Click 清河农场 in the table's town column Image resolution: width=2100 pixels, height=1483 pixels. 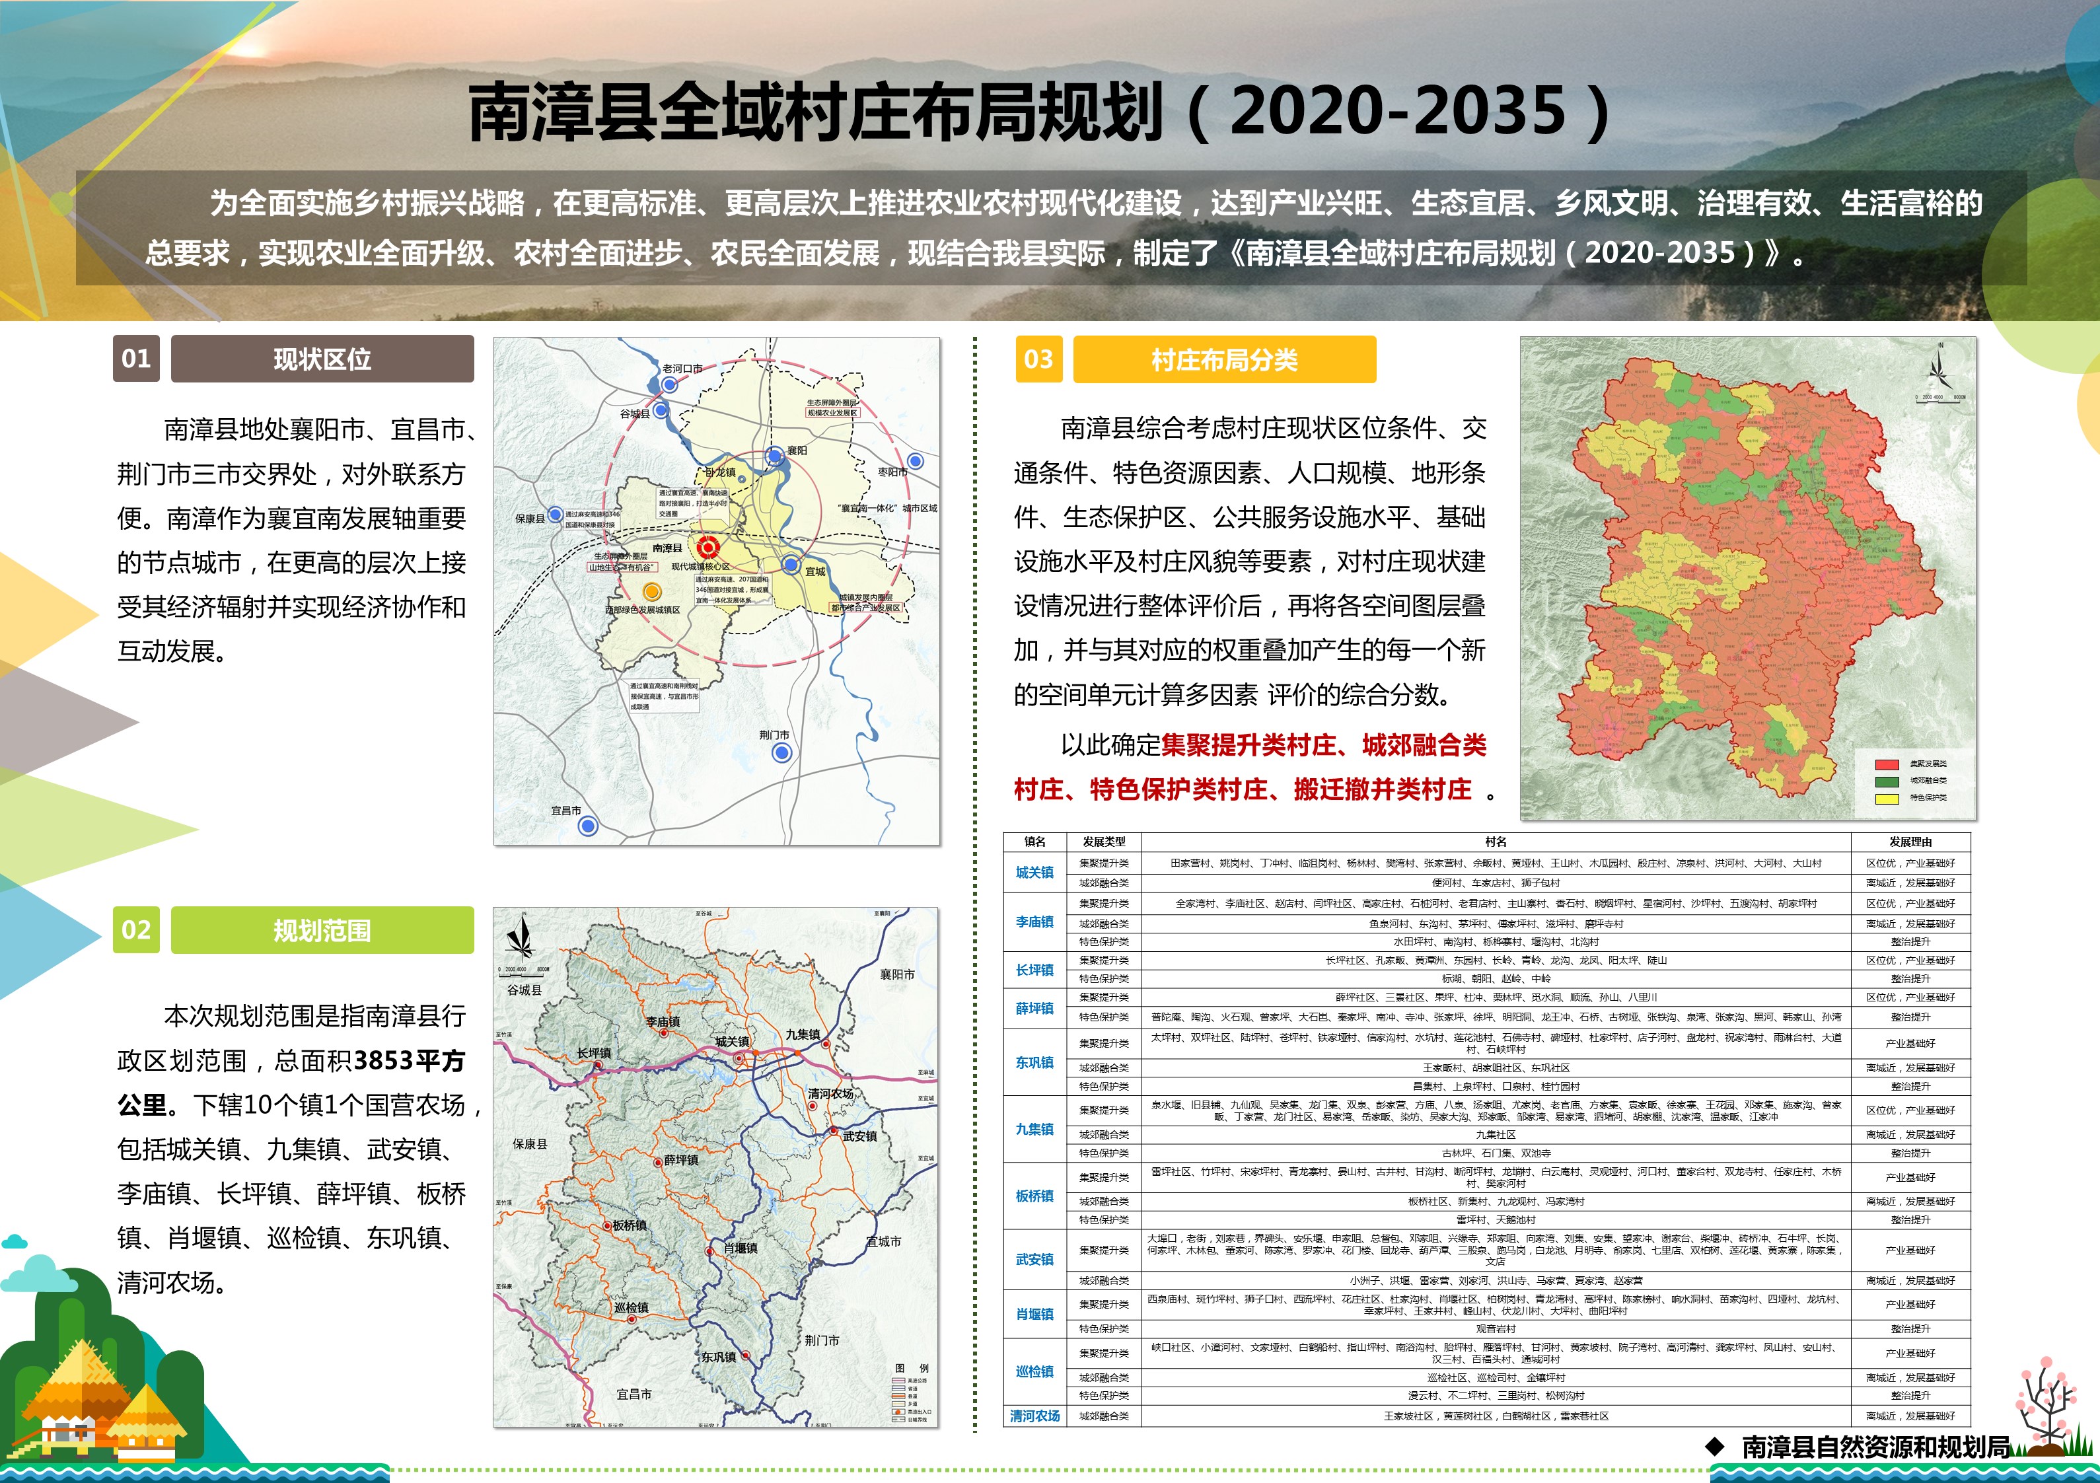tap(1034, 1416)
